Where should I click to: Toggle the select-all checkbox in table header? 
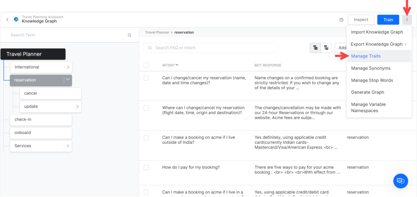[x=146, y=65]
